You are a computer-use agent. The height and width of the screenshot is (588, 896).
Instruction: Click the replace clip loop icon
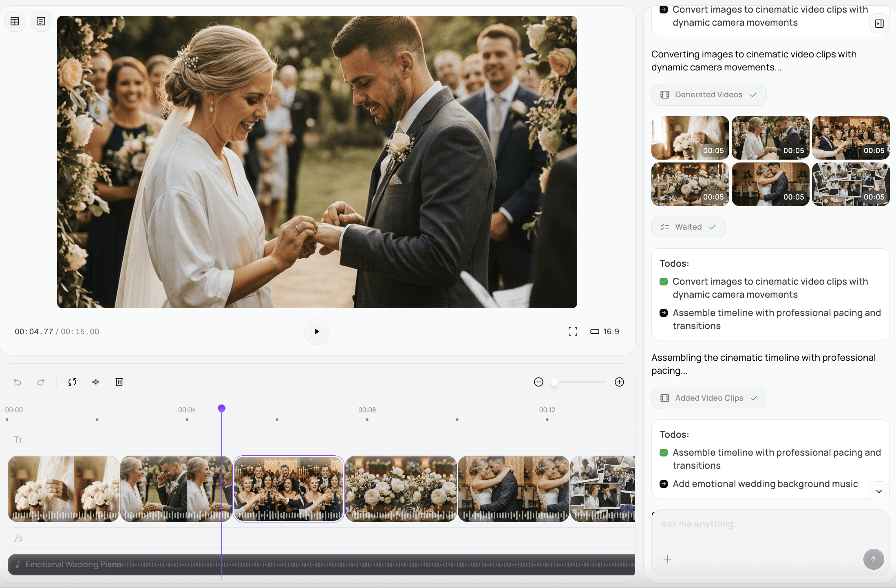click(x=72, y=382)
